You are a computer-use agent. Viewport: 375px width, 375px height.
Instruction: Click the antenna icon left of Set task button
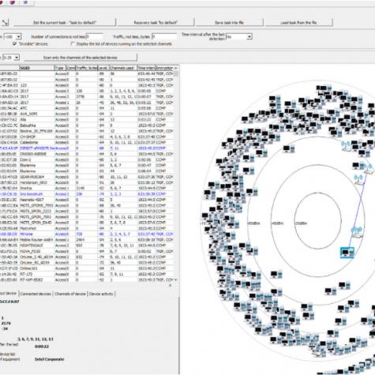(5, 23)
